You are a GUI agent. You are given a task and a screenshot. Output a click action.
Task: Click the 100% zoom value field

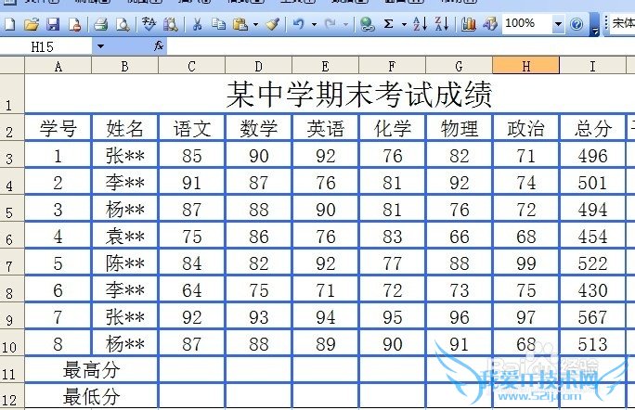[527, 24]
